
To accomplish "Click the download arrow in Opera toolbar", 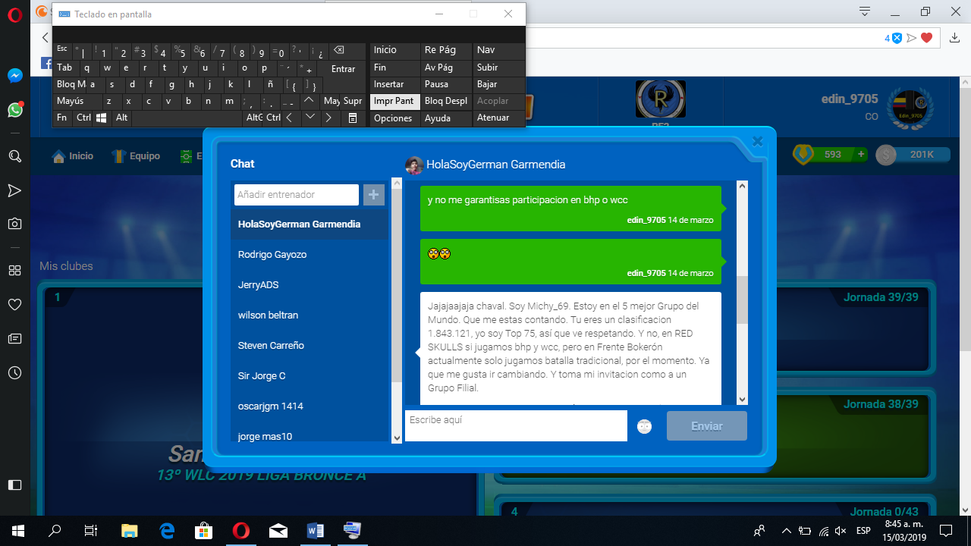I will tap(954, 38).
